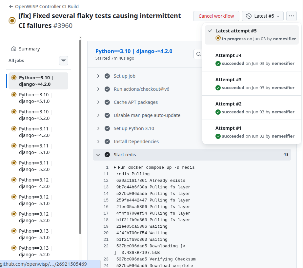Select Attempt #3 from the attempts list
Screen dimensions: 303x268
tap(252, 84)
